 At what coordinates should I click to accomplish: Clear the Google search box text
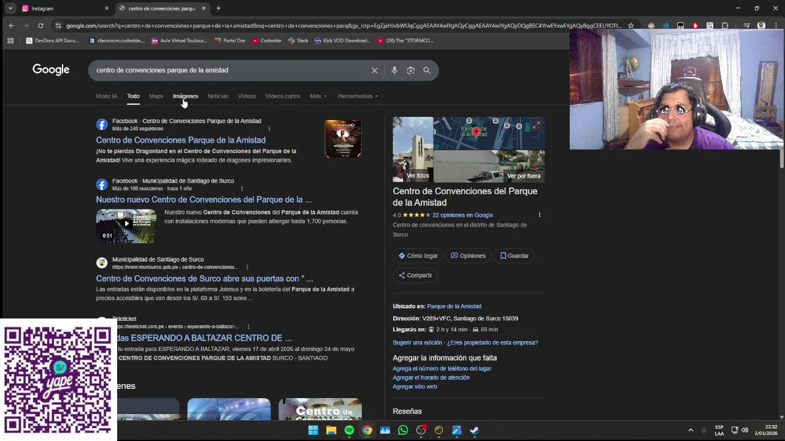click(374, 70)
